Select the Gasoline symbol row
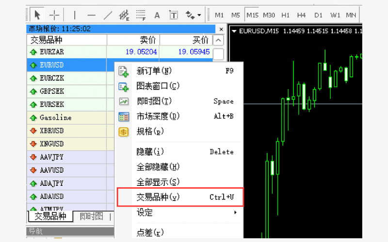This screenshot has height=242, width=388. pos(70,118)
